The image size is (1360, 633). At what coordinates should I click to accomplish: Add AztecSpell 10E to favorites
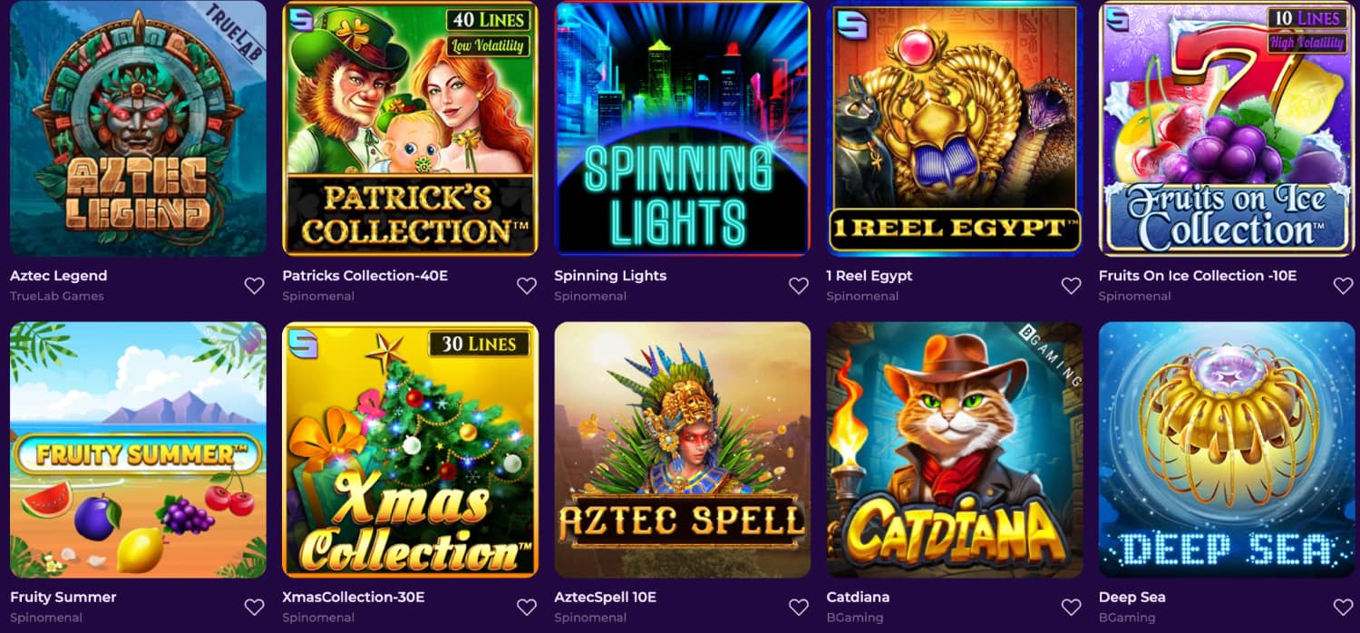coord(798,608)
